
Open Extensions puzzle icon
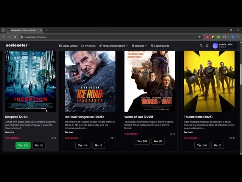(225, 37)
